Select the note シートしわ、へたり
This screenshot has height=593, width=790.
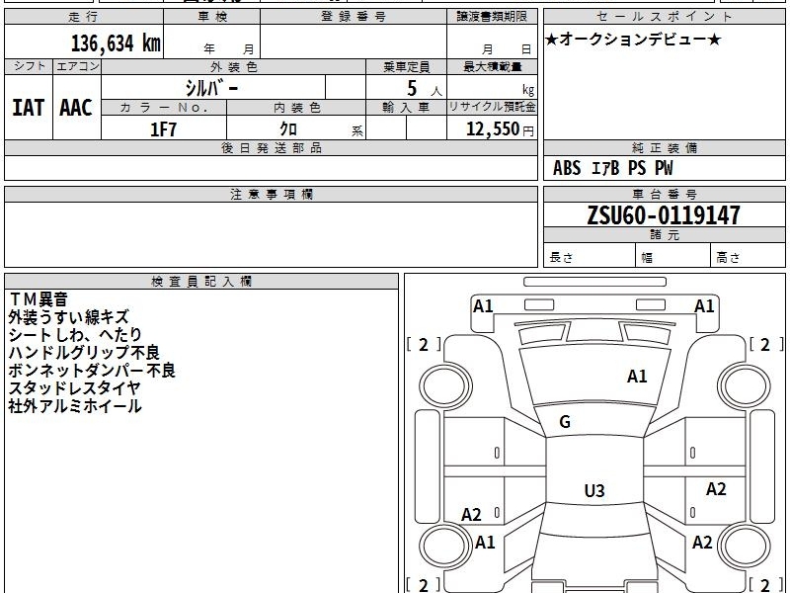tap(76, 335)
